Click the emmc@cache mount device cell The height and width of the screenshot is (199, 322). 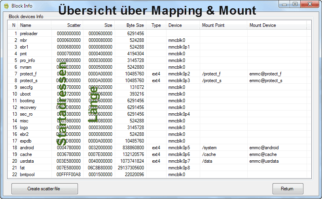click(x=263, y=154)
